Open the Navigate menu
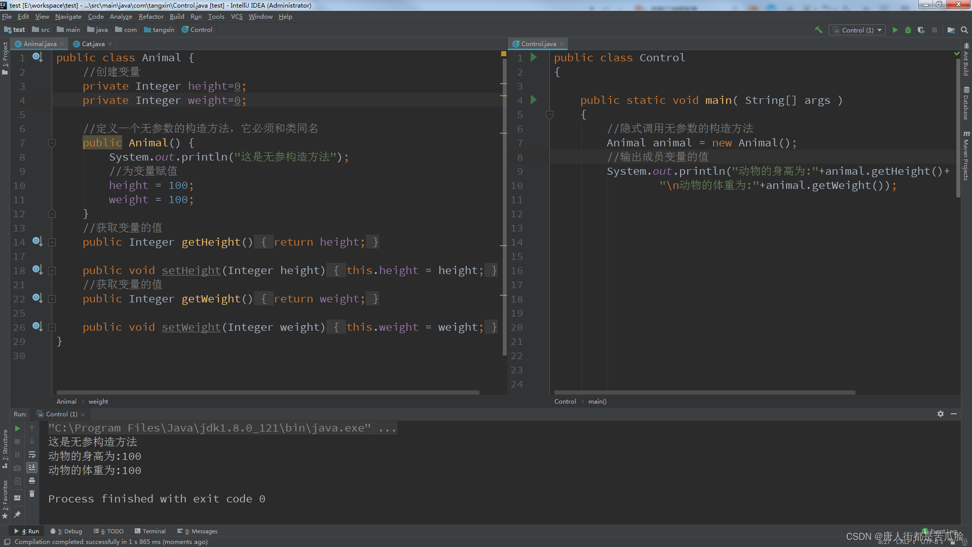Screen dimensions: 972x547 [68, 17]
